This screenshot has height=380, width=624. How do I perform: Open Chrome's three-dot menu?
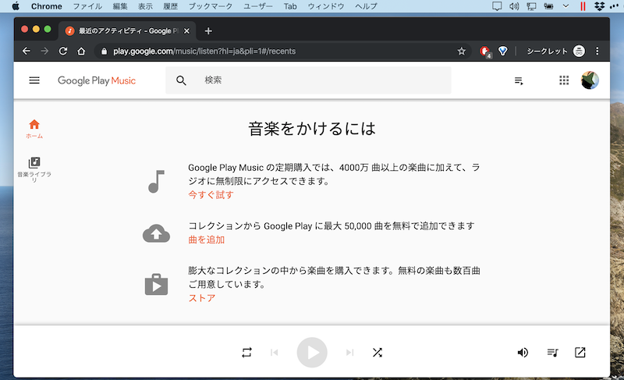point(598,51)
